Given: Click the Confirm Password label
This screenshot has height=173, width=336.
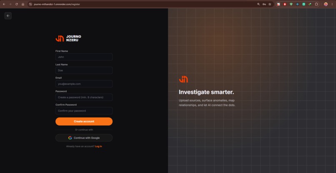Looking at the screenshot, I should tap(66, 105).
